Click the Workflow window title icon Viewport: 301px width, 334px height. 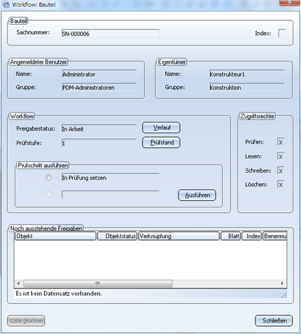6,4
